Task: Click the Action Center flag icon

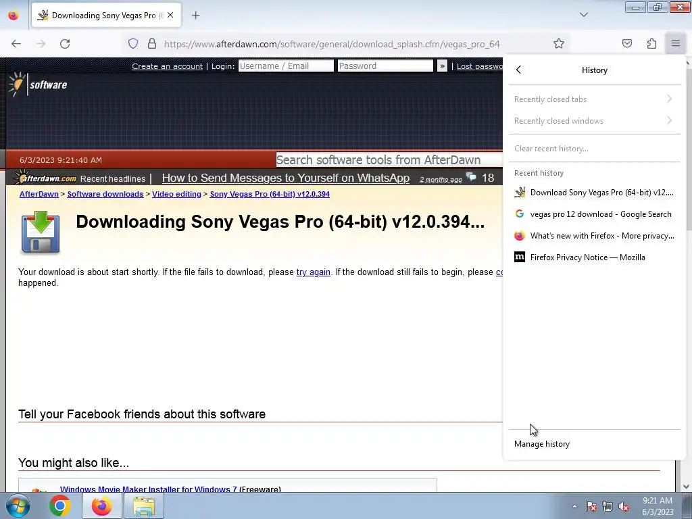Action: pos(591,506)
